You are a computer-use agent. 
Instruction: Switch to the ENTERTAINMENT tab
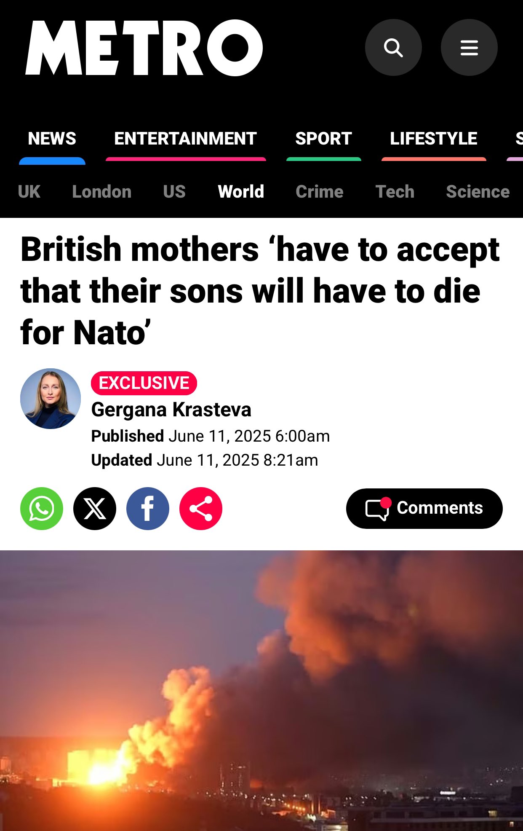[x=186, y=139]
